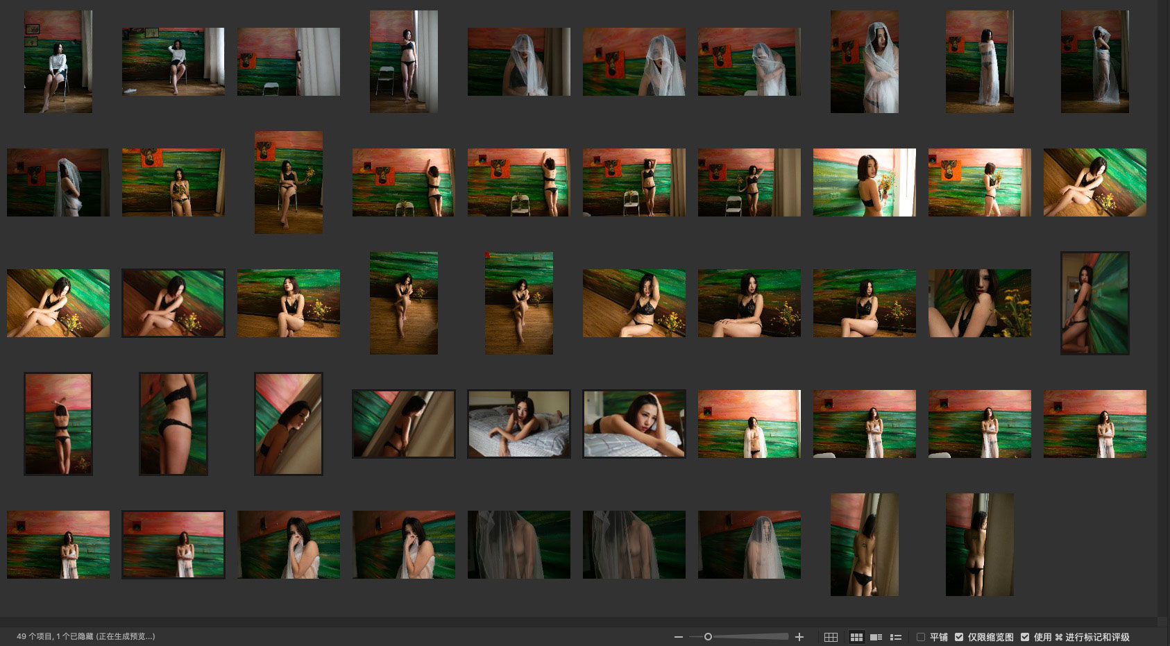
Task: Select thumbnail with flowers beside bright window
Action: coord(864,182)
